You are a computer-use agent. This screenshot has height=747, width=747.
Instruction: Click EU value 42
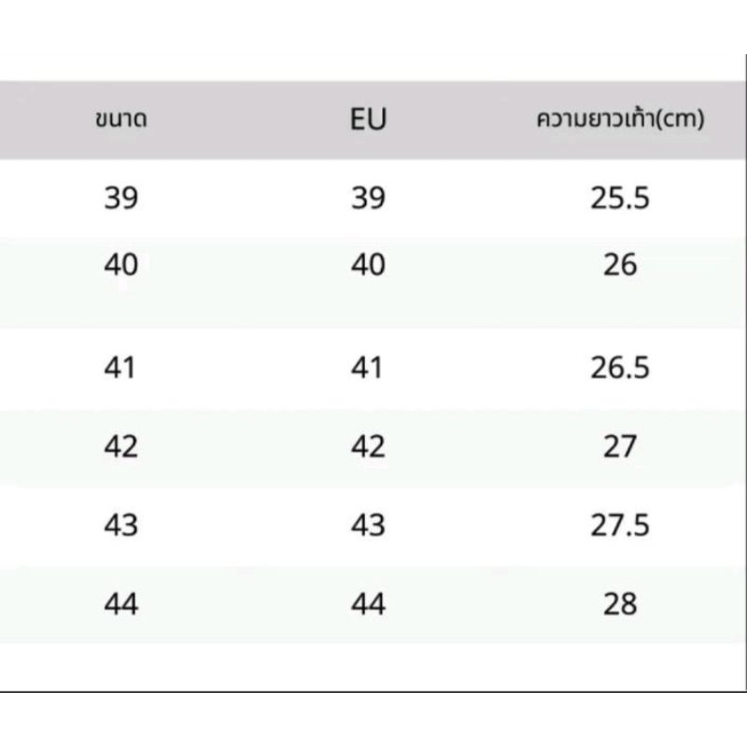tap(368, 446)
